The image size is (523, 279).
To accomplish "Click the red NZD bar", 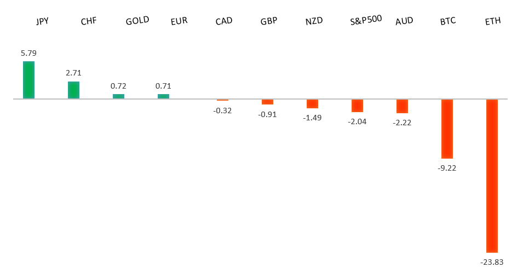I will tap(312, 104).
